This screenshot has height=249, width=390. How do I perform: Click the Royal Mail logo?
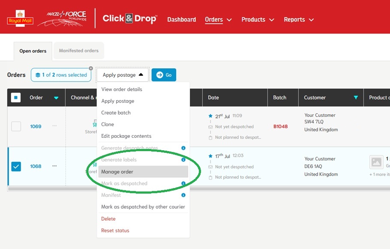coord(20,18)
